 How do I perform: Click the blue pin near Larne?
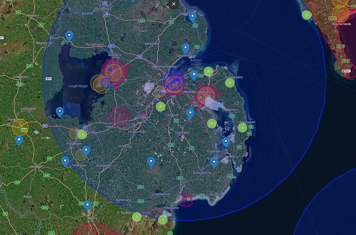click(192, 17)
